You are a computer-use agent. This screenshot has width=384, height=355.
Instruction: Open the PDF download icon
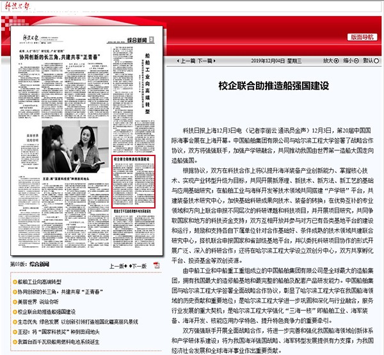[156, 265]
